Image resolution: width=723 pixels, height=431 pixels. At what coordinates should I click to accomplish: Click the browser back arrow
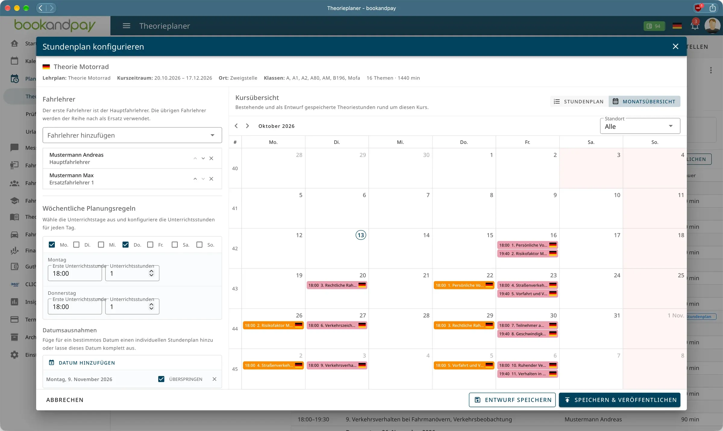point(41,8)
